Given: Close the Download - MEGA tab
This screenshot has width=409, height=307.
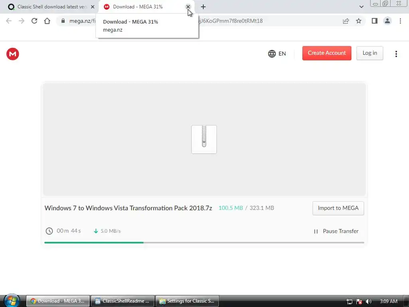Looking at the screenshot, I should pos(188,7).
